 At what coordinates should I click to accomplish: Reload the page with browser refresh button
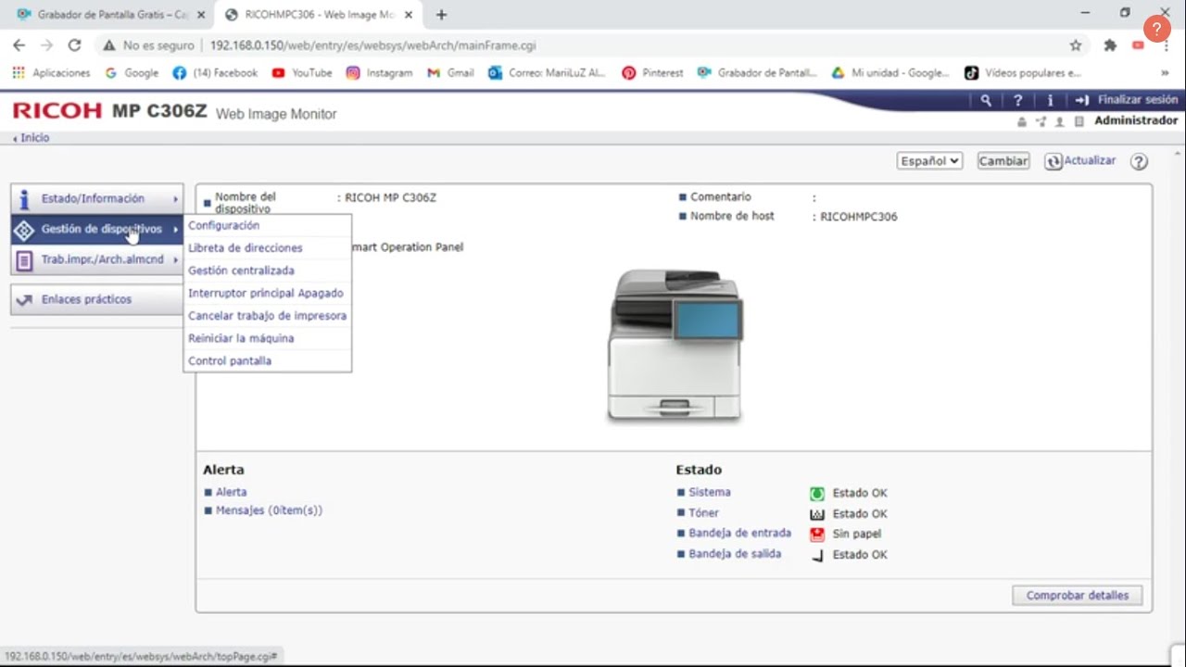(x=74, y=45)
